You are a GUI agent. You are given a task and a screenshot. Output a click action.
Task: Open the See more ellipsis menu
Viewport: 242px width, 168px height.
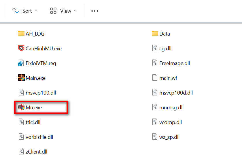point(95,11)
